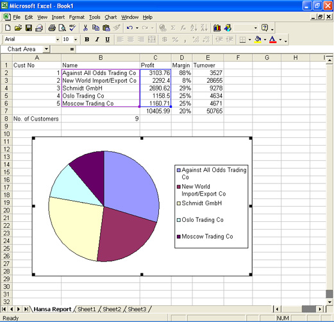Screen dimensions: 334x322
Task: Run the Spelling check icon
Action: 72,28
